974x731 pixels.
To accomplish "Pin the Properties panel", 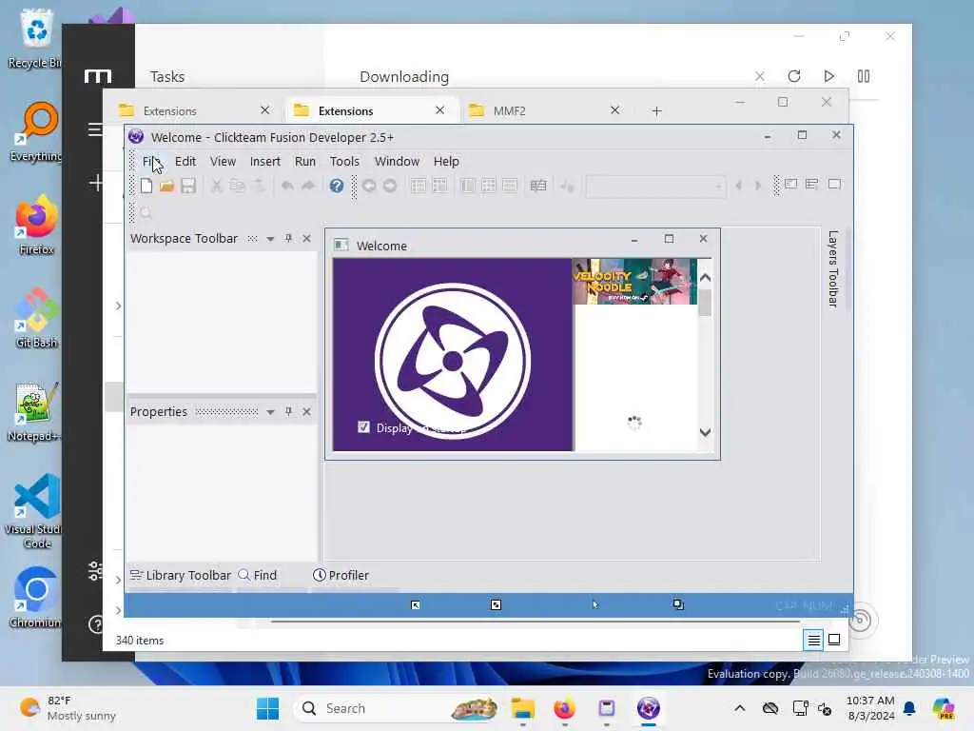I will (288, 411).
